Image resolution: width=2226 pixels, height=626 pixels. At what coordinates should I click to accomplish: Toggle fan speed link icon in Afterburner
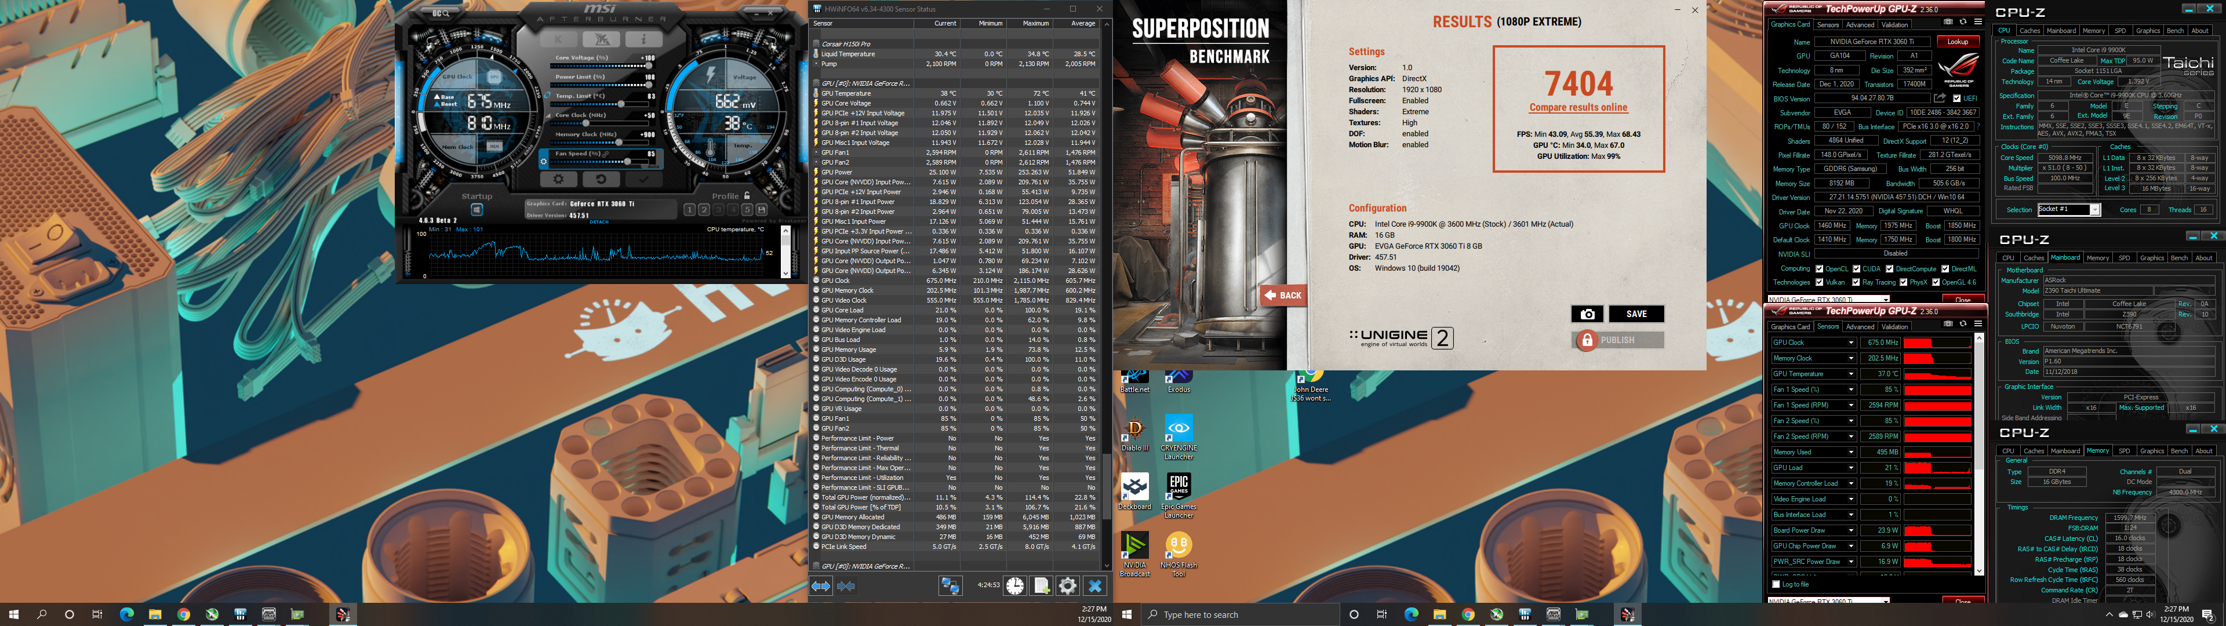click(x=606, y=154)
